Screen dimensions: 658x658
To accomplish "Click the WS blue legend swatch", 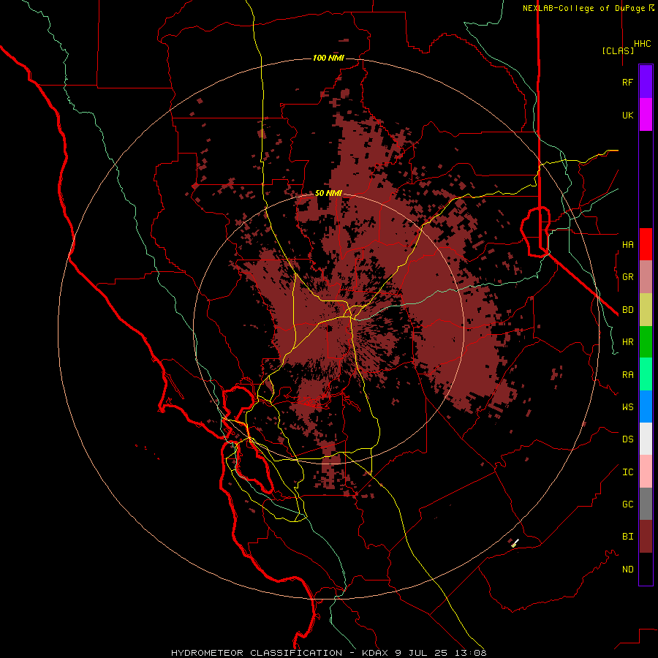I will (646, 406).
